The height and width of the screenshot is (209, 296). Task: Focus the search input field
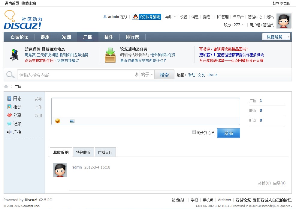76,75
